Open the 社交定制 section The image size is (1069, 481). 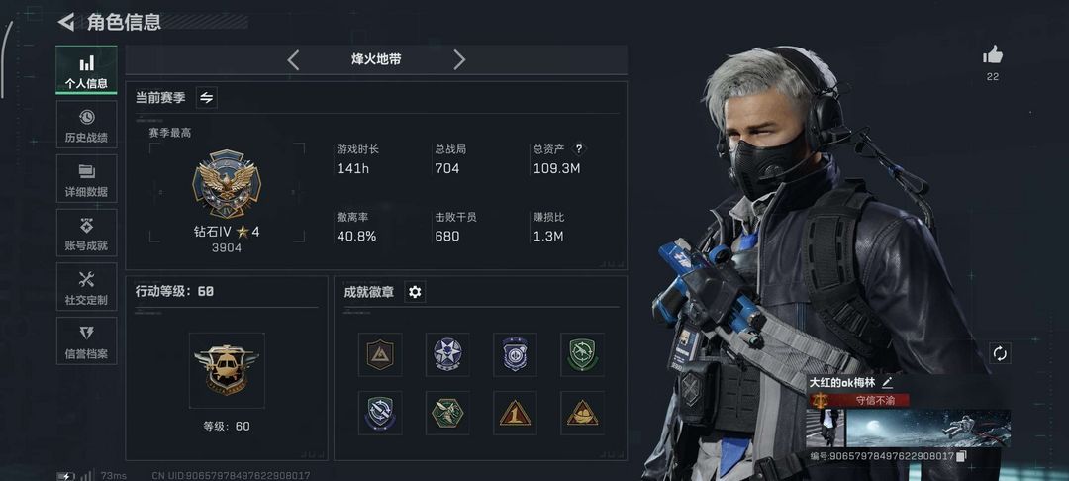pyautogui.click(x=86, y=287)
